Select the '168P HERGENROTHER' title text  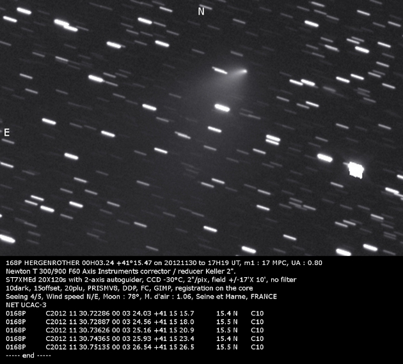(x=43, y=263)
